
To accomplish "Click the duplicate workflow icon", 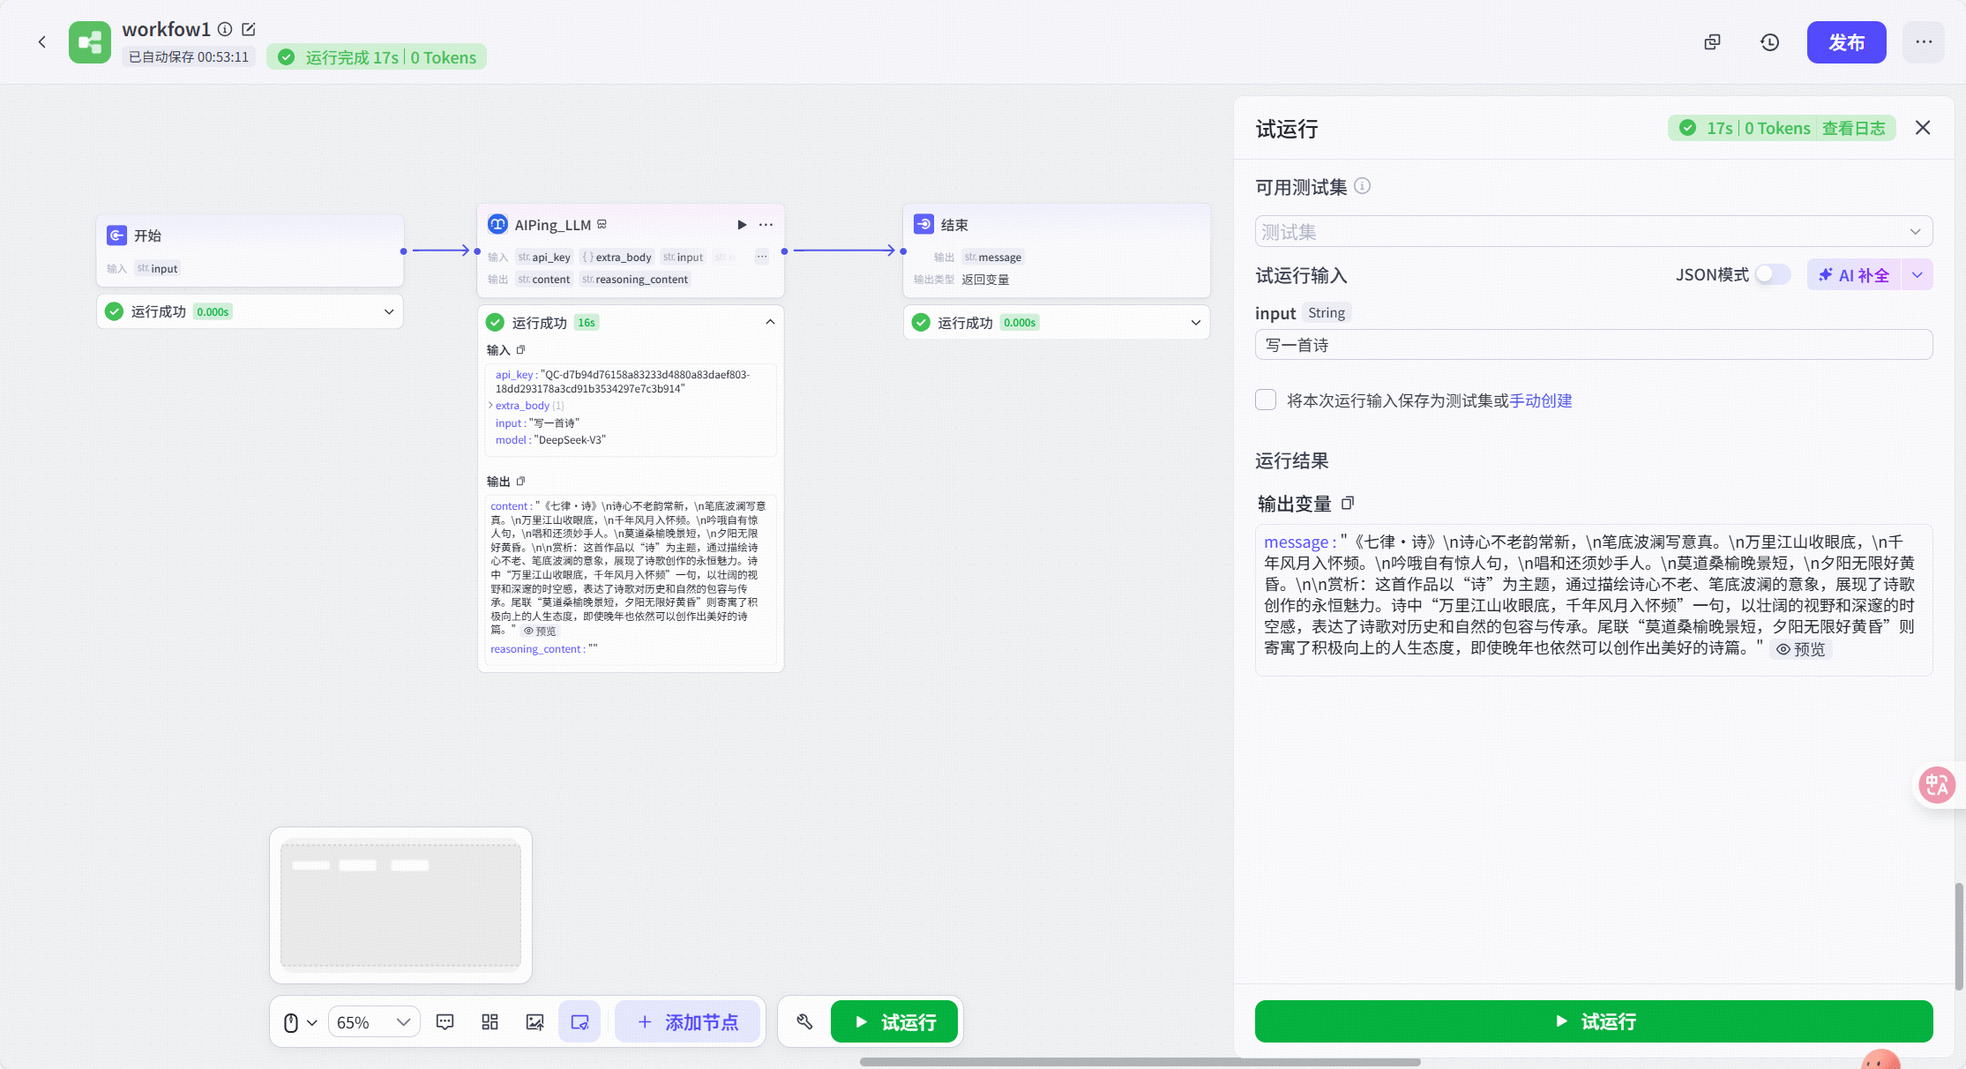I will (x=1712, y=41).
